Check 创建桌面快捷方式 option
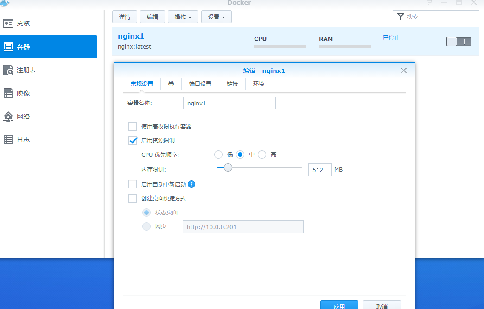This screenshot has width=484, height=309. (132, 198)
